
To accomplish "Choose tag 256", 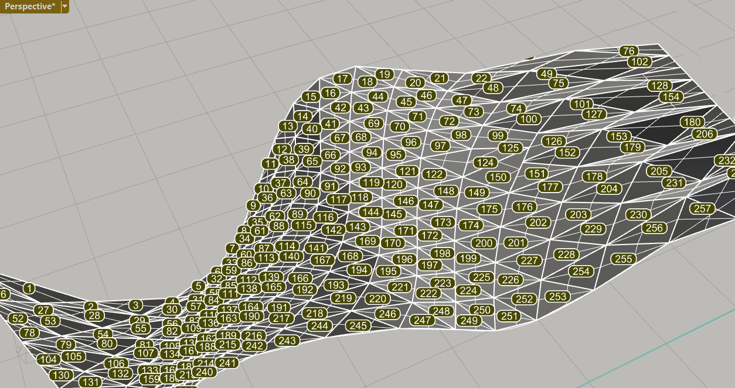I will tap(654, 228).
